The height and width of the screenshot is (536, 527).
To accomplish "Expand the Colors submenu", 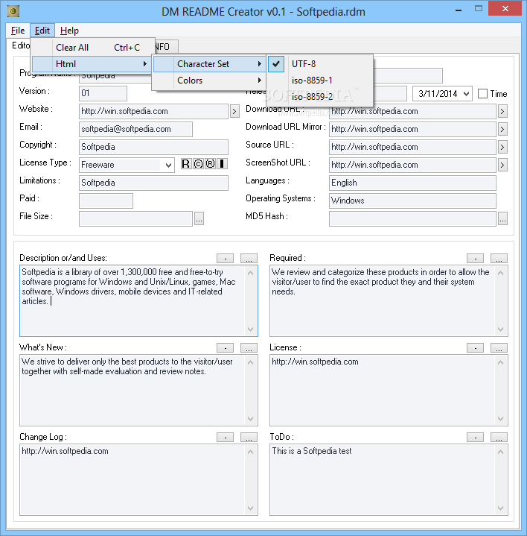I will [209, 81].
